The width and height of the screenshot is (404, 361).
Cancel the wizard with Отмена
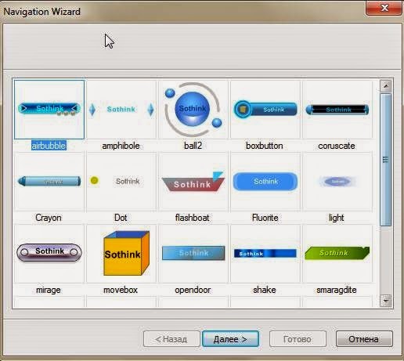364,339
